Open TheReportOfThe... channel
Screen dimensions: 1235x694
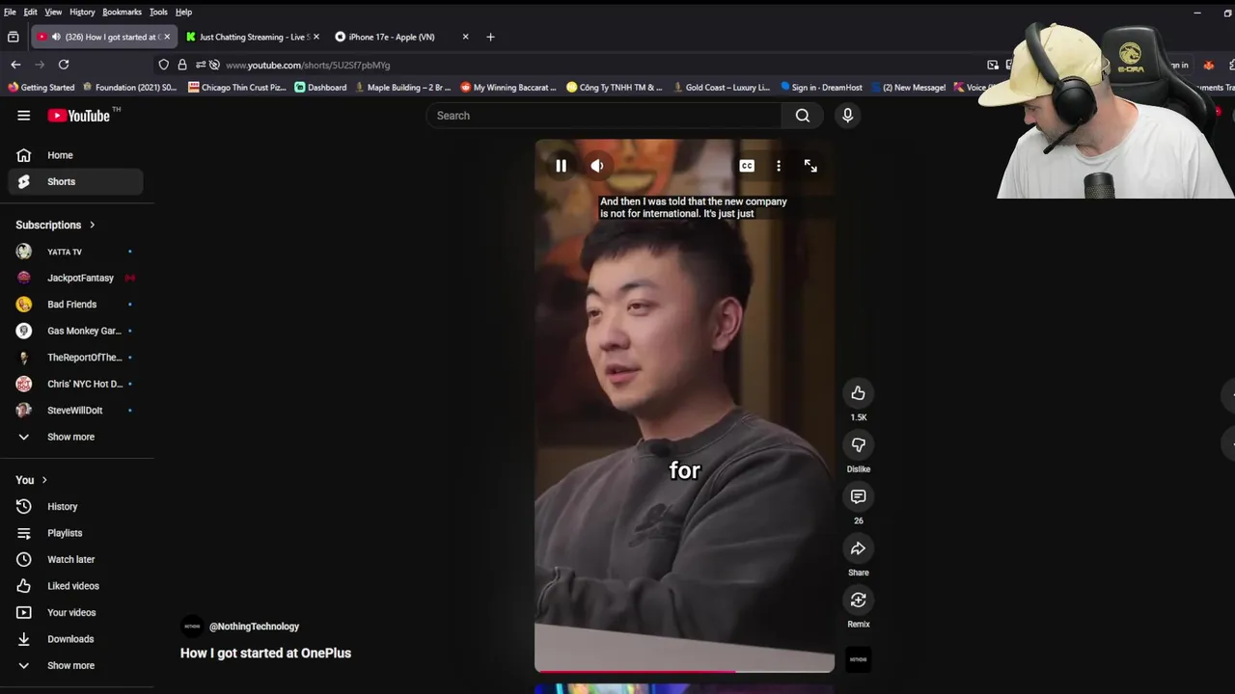click(75, 358)
